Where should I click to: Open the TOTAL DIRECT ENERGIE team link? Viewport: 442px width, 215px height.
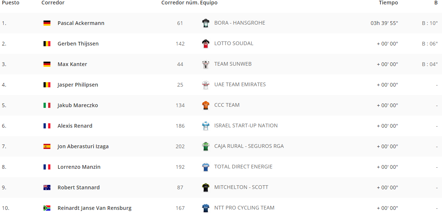[243, 167]
